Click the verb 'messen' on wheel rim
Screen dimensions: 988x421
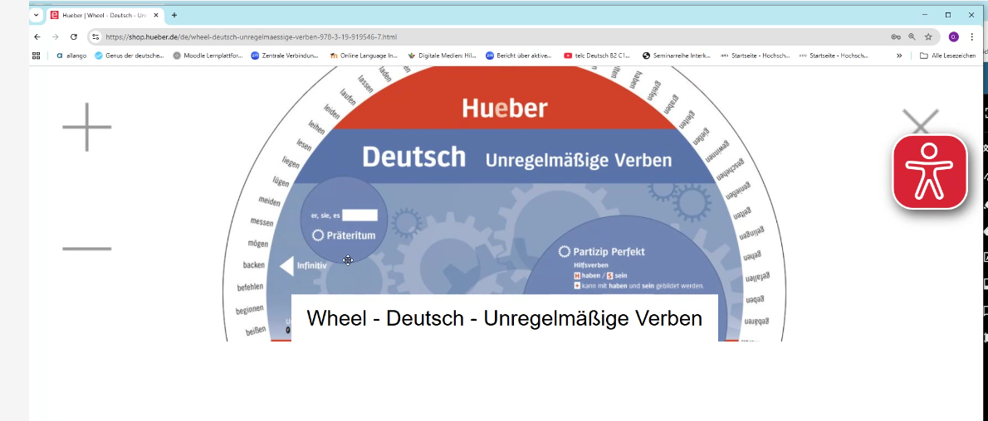click(262, 221)
